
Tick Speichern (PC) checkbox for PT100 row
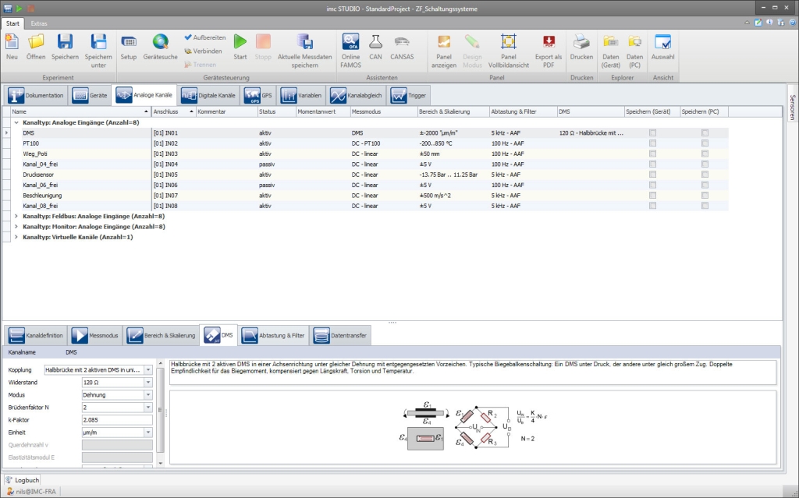[705, 143]
